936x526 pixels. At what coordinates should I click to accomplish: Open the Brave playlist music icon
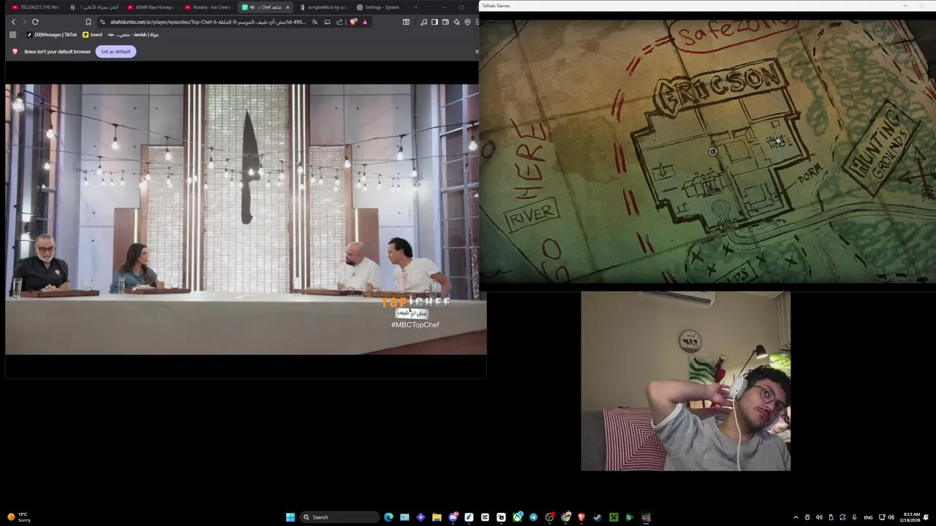pyautogui.click(x=423, y=22)
